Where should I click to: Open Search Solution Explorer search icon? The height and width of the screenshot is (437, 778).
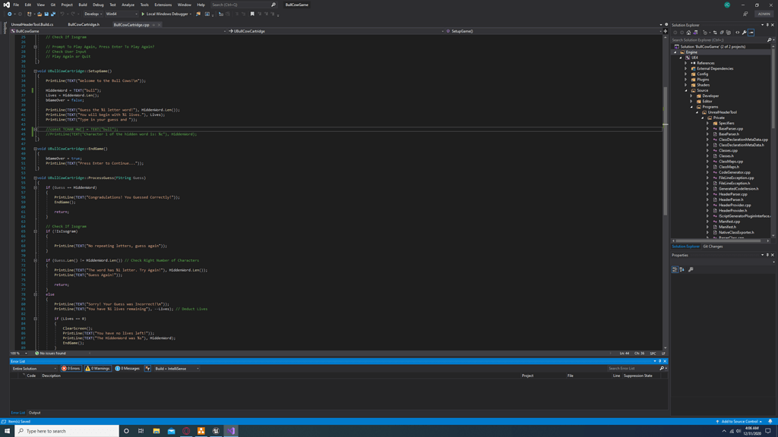(x=769, y=39)
